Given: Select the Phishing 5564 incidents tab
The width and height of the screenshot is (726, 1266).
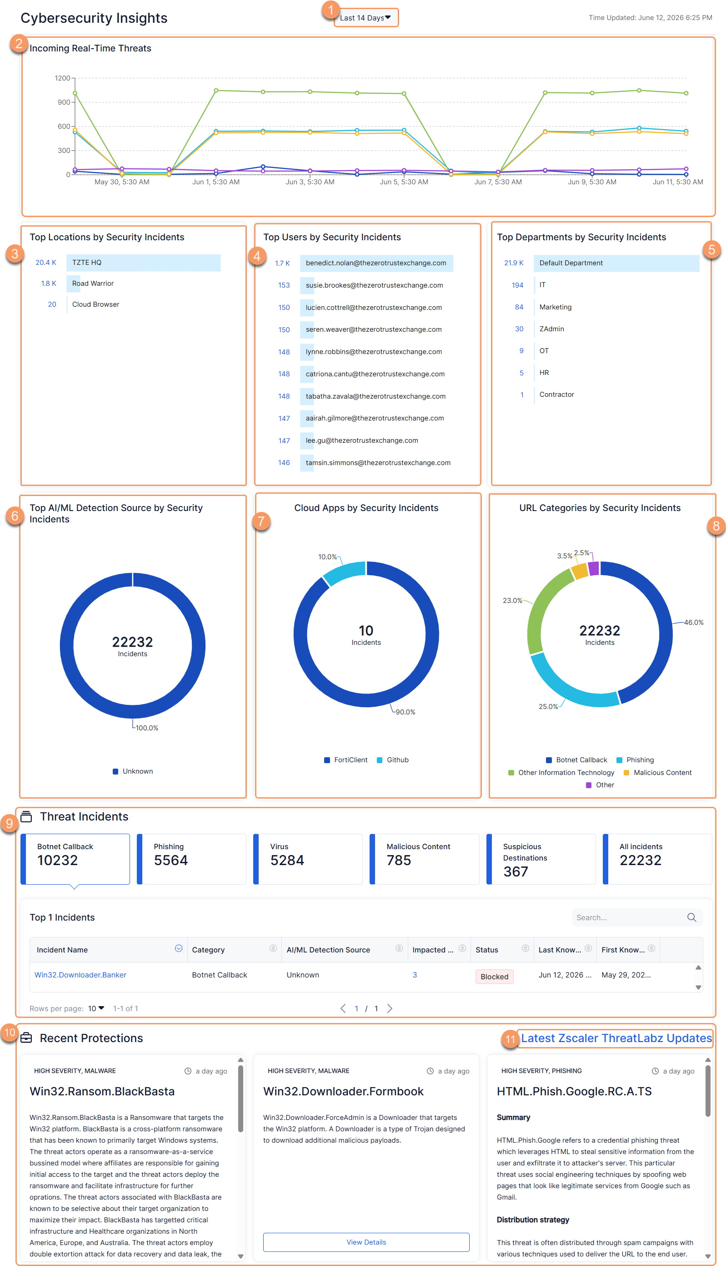Looking at the screenshot, I should click(191, 859).
